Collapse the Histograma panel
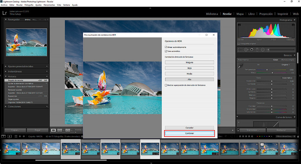Screen dimensions: 301x164 tap(295, 20)
